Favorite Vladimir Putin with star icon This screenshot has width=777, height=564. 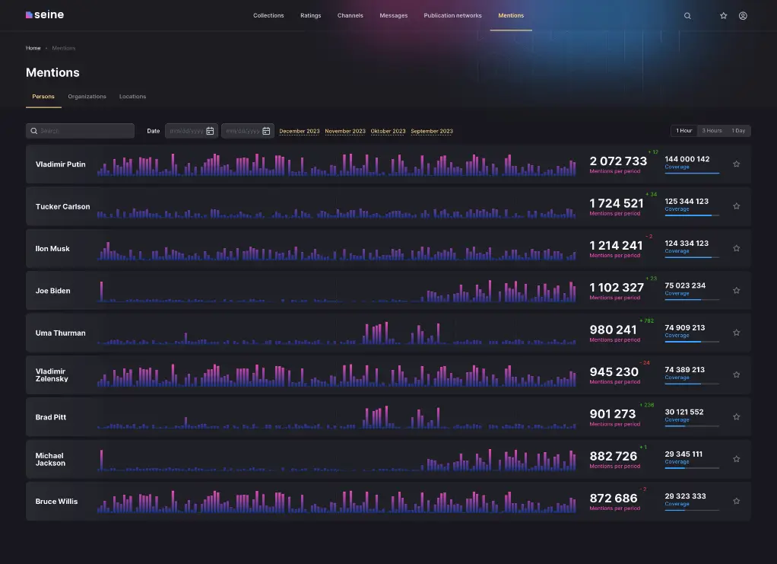click(x=737, y=164)
